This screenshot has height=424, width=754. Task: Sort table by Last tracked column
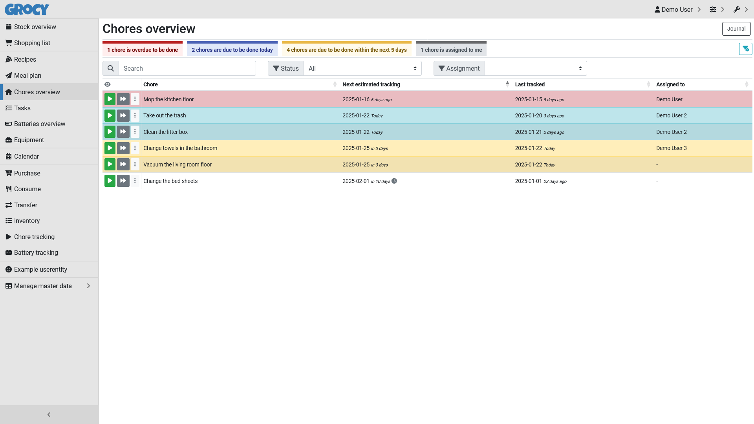tap(530, 84)
